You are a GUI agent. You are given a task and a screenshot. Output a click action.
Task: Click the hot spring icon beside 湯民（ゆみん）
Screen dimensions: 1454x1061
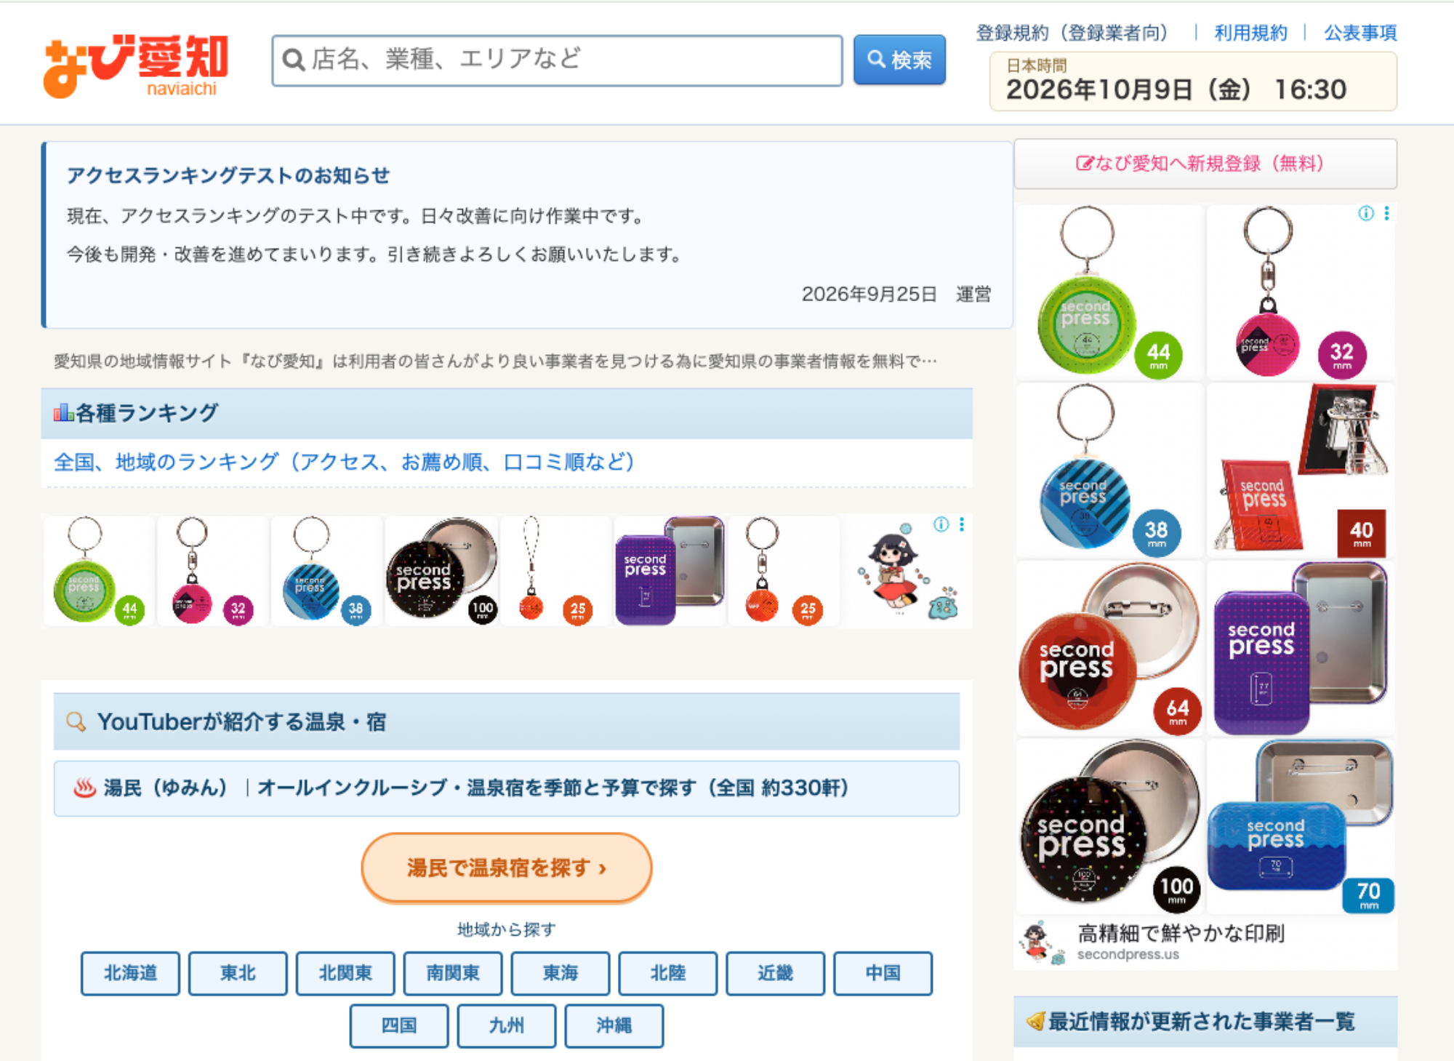click(85, 788)
